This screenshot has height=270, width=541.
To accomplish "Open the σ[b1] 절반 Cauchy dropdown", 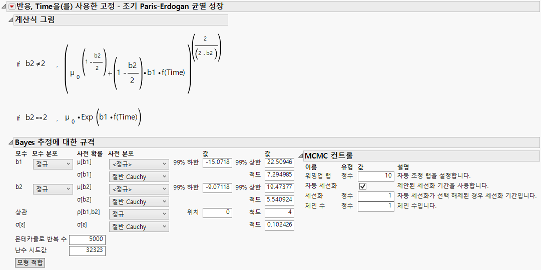I will (x=139, y=176).
